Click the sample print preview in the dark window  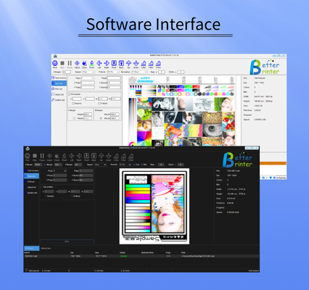[154, 207]
